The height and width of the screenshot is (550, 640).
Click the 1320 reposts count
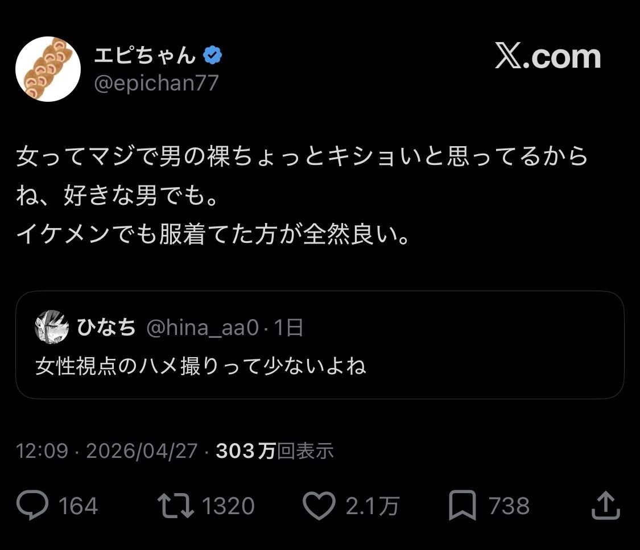tap(228, 506)
